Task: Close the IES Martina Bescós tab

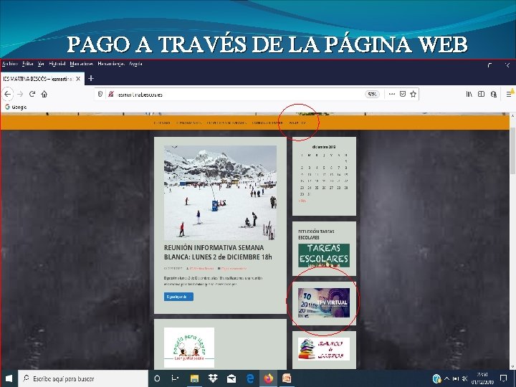Action: click(78, 79)
